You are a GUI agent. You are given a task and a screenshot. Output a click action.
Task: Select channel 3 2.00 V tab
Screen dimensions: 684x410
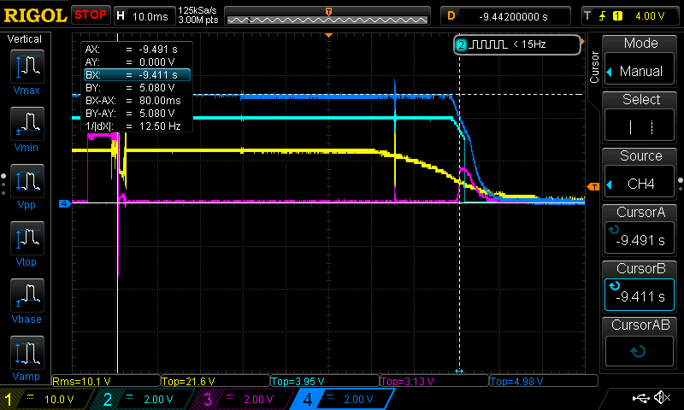click(x=245, y=399)
